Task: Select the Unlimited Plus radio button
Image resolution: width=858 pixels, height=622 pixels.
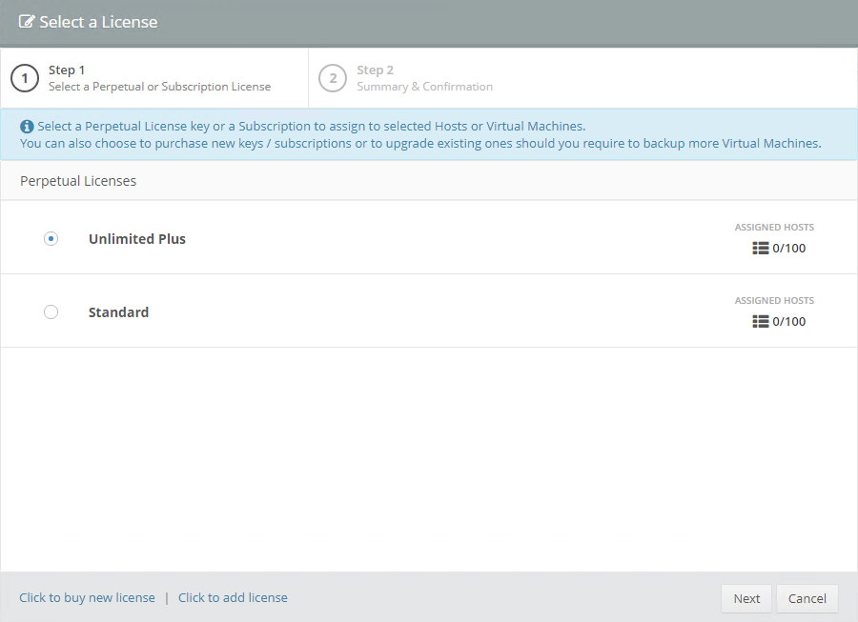Action: [x=51, y=238]
